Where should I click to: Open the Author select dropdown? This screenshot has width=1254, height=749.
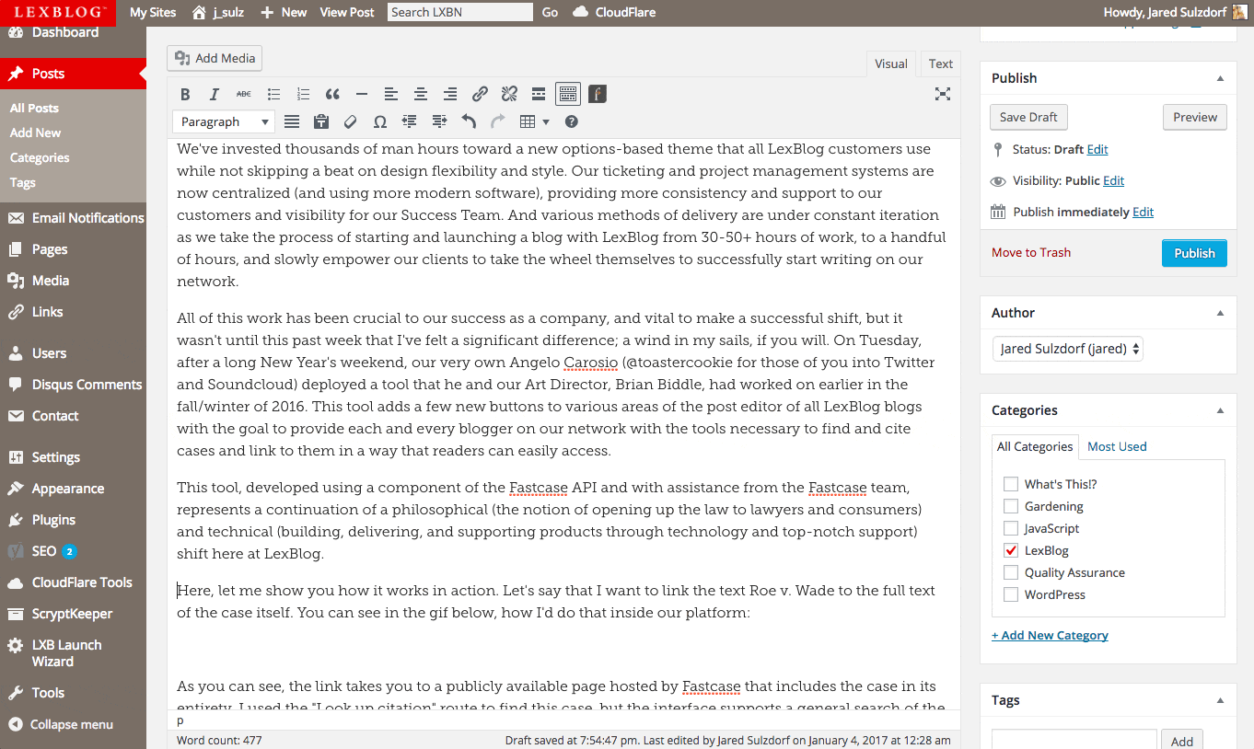(x=1067, y=349)
